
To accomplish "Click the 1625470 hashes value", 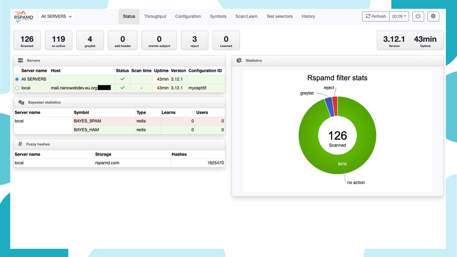I will click(216, 163).
